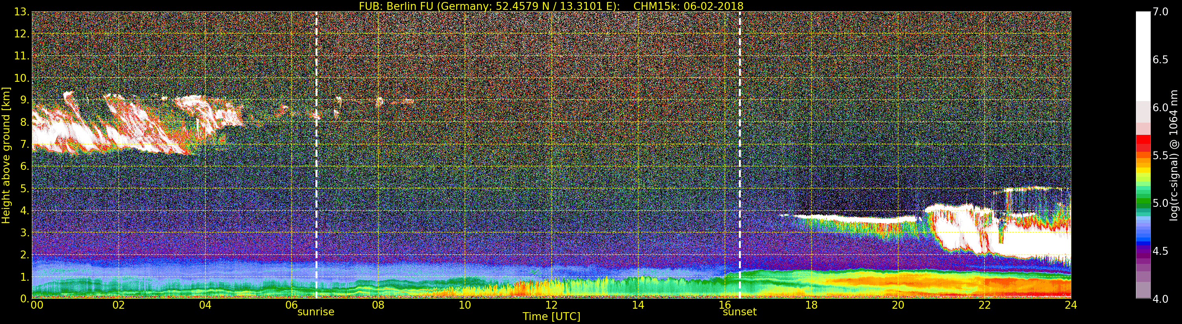Viewport: 1182px width, 324px height.
Task: Click the '4.' height tick label
Action: (x=24, y=211)
